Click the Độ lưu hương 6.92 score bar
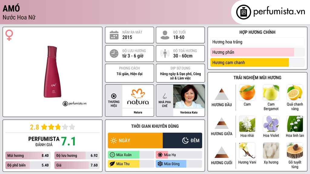This screenshot has width=310, height=174. pos(77,156)
